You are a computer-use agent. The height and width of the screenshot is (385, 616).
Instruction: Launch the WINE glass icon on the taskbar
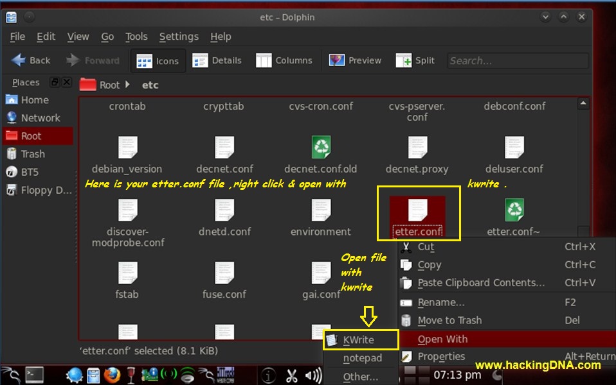[131, 373]
